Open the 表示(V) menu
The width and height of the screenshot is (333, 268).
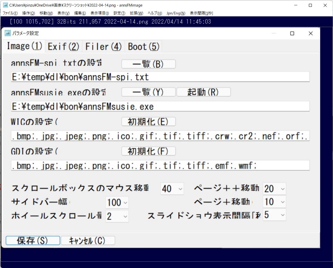click(x=63, y=13)
